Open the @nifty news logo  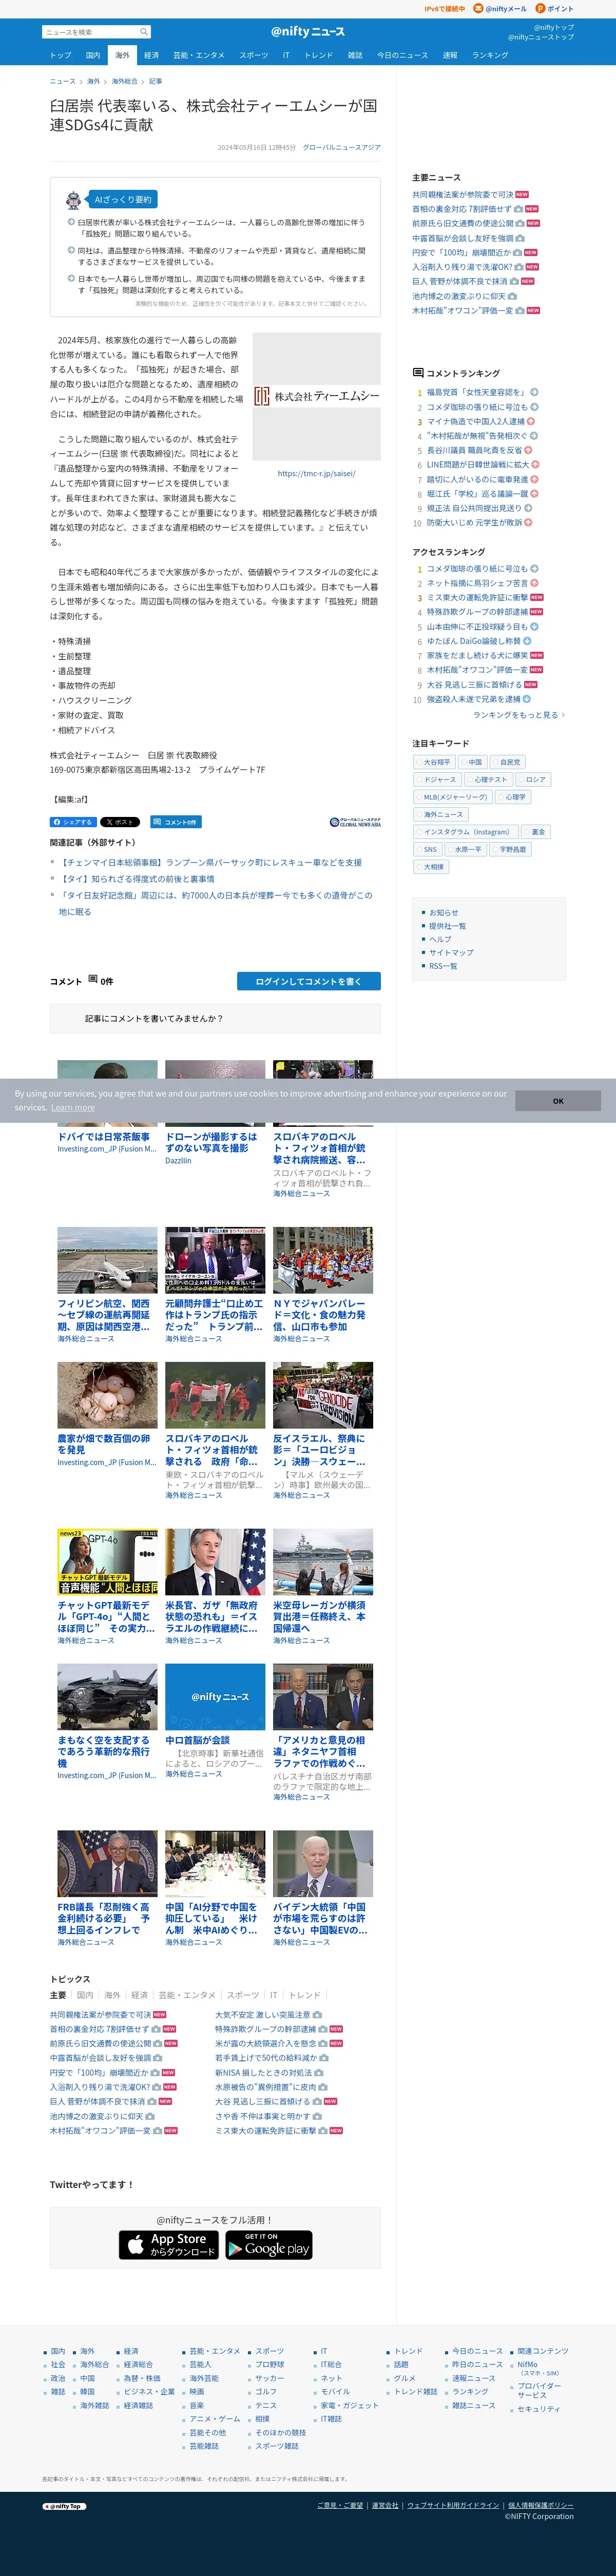(x=308, y=32)
